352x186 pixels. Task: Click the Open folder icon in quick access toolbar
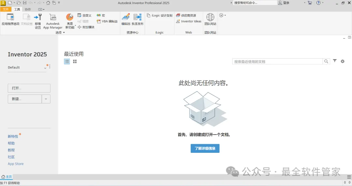tap(19, 3)
